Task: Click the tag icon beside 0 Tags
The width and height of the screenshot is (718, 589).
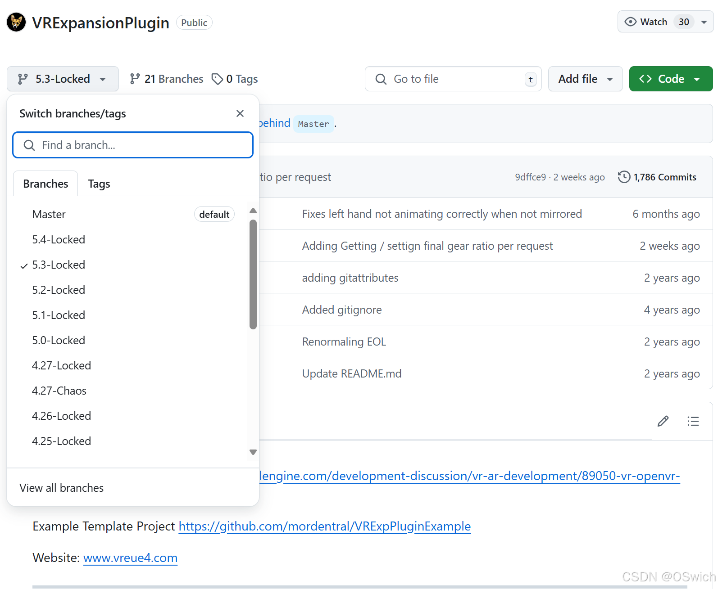Action: tap(217, 79)
